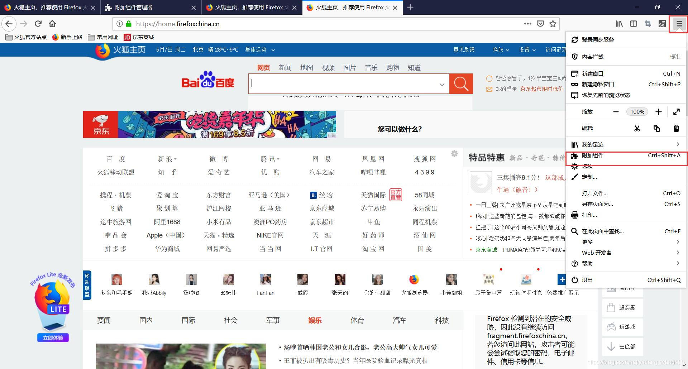The height and width of the screenshot is (369, 688).
Task: Switch to 娱乐 news tab
Action: (315, 320)
